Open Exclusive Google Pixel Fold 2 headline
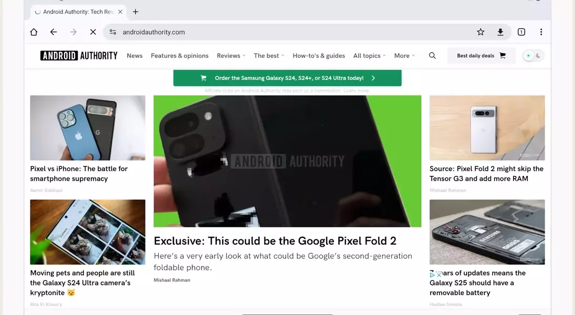This screenshot has width=575, height=315. (x=275, y=241)
